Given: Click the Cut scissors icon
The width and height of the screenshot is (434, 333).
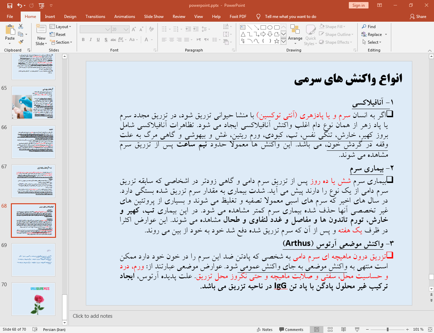Looking at the screenshot, I should point(21,26).
